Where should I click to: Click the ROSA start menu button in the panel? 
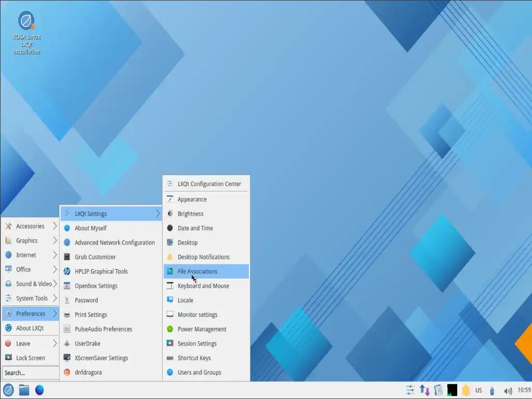coord(8,390)
